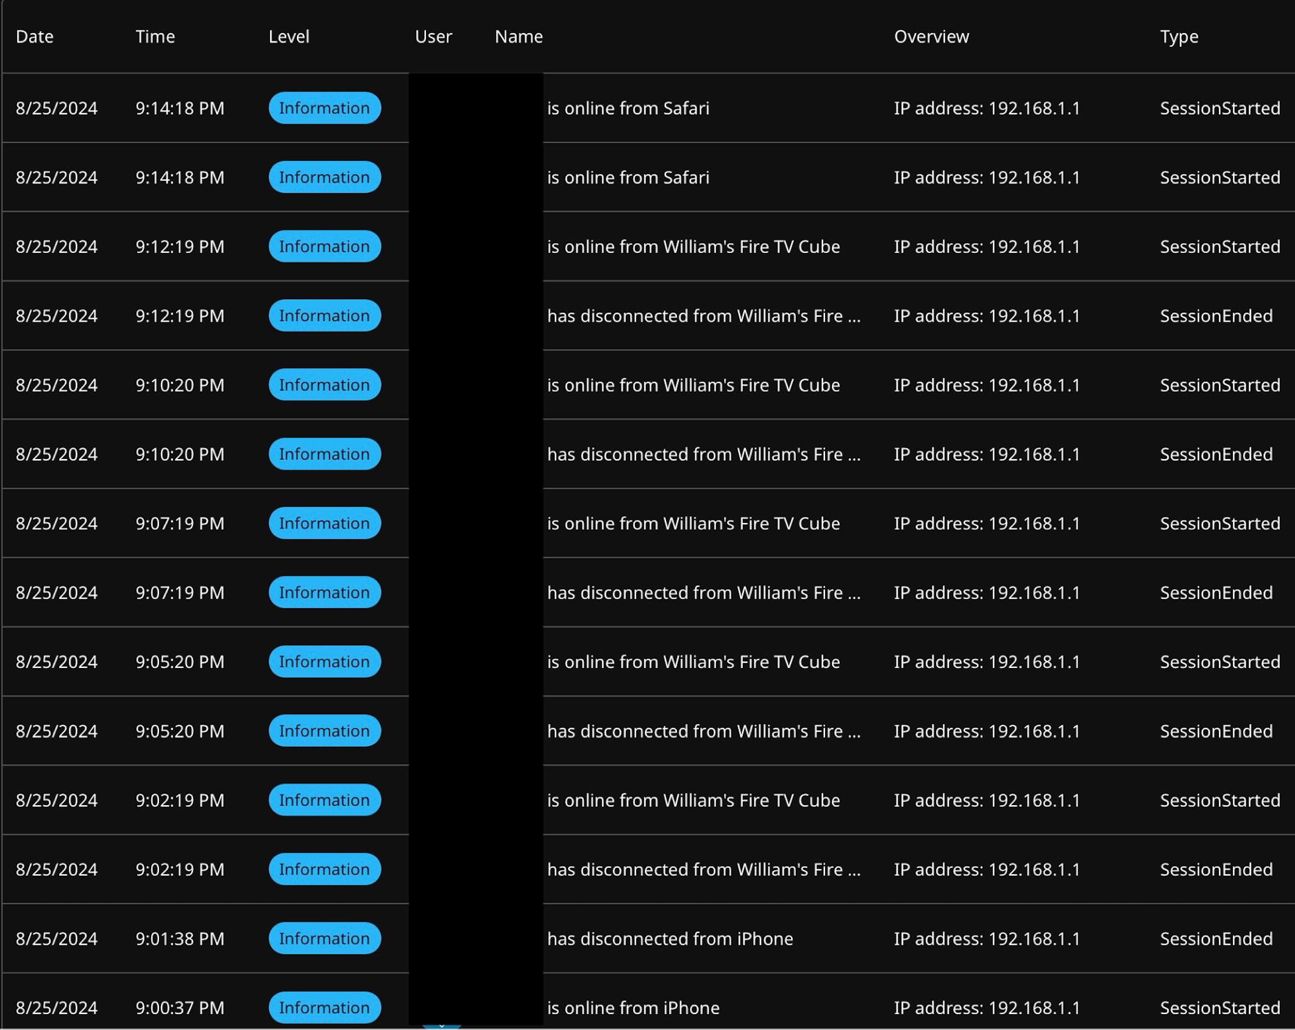
Task: Select the 'has disconnected from iPhone' entry
Action: click(670, 939)
